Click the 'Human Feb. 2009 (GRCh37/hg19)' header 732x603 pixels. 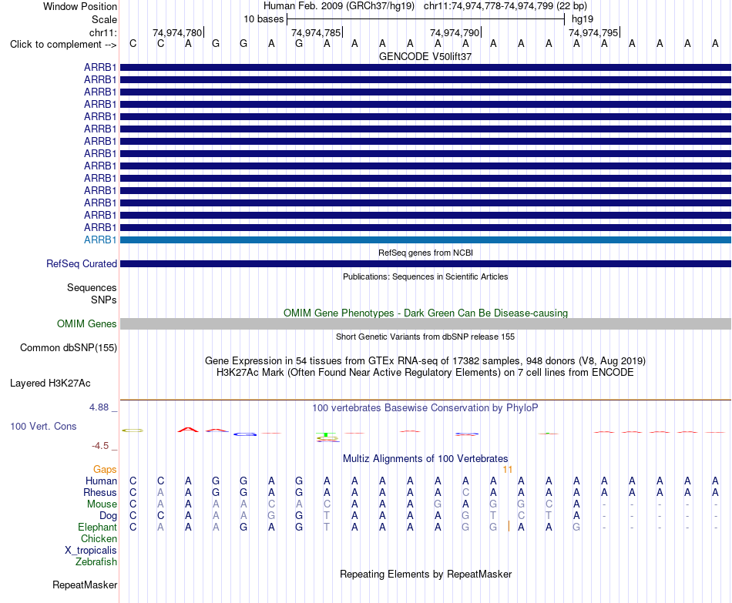click(339, 6)
